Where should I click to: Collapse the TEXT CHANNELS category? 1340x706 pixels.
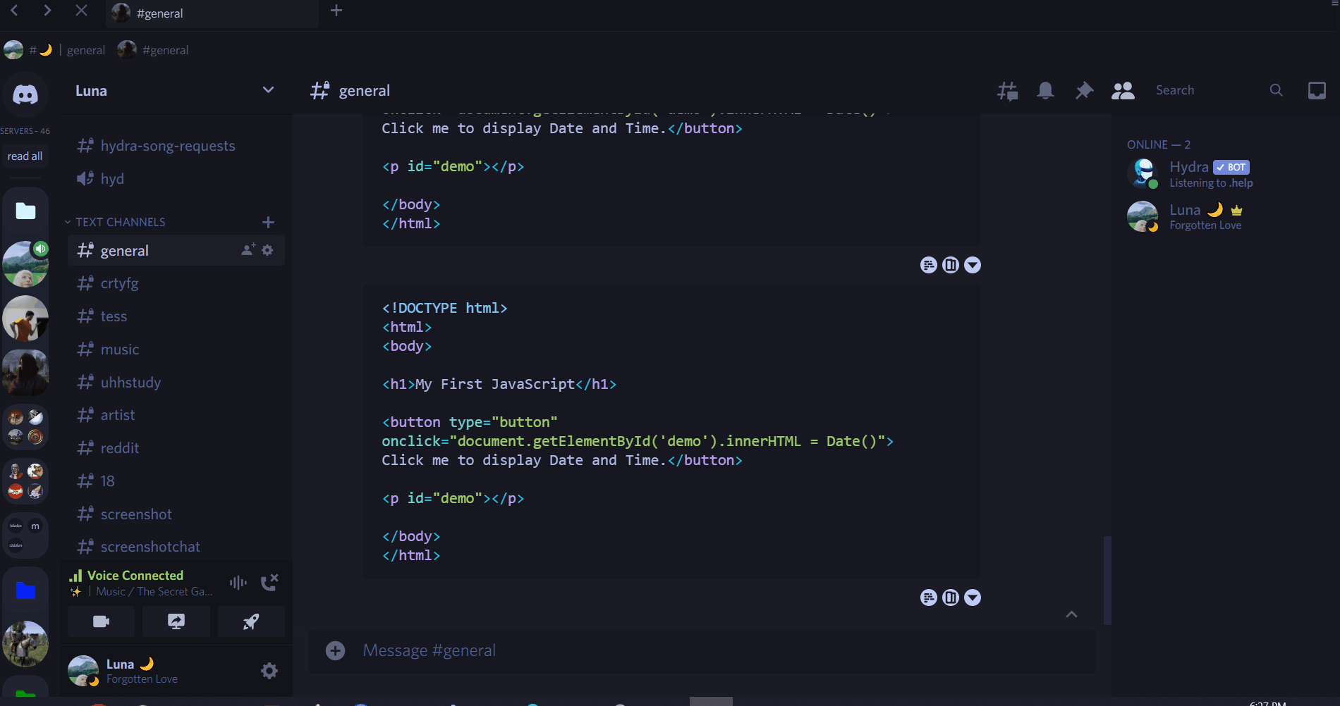115,222
